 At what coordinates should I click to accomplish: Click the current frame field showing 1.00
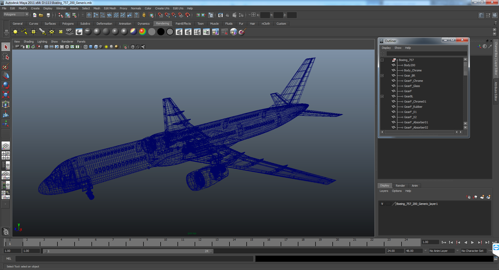coord(430,242)
